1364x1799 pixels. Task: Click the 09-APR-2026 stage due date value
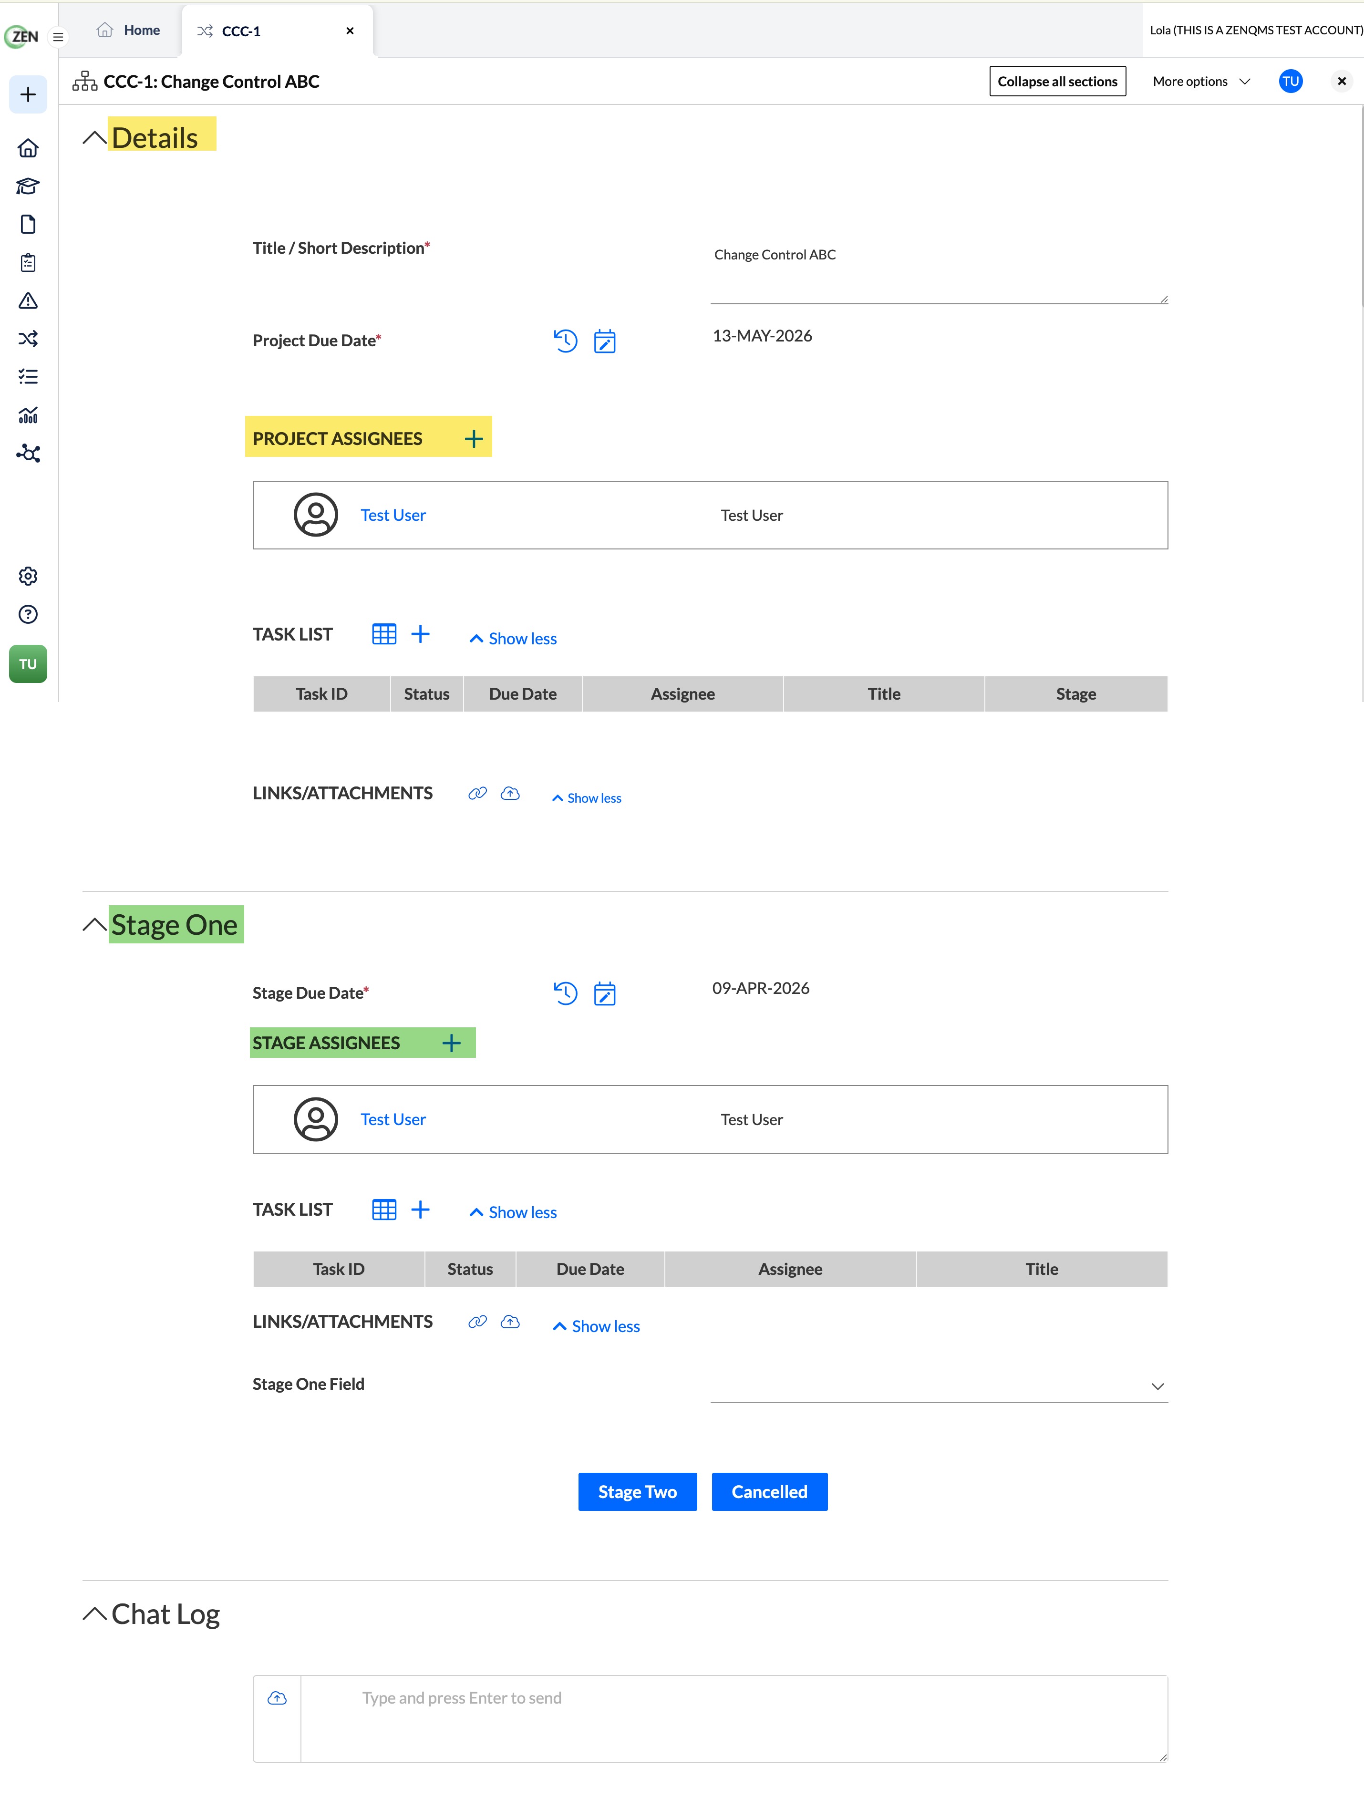click(x=761, y=988)
